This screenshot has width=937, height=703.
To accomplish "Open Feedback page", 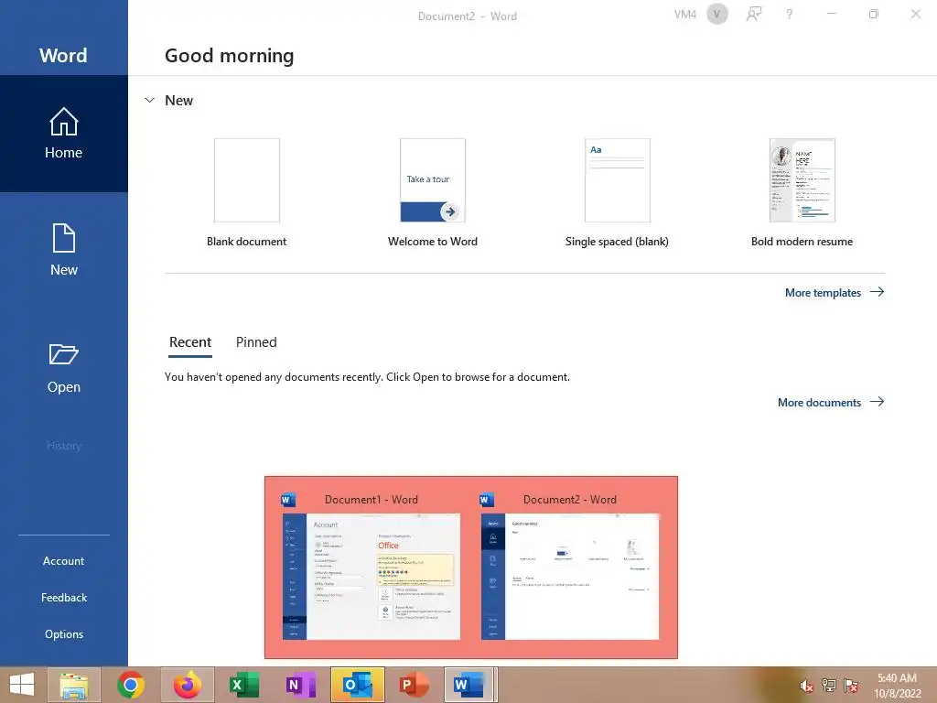I will pyautogui.click(x=63, y=597).
